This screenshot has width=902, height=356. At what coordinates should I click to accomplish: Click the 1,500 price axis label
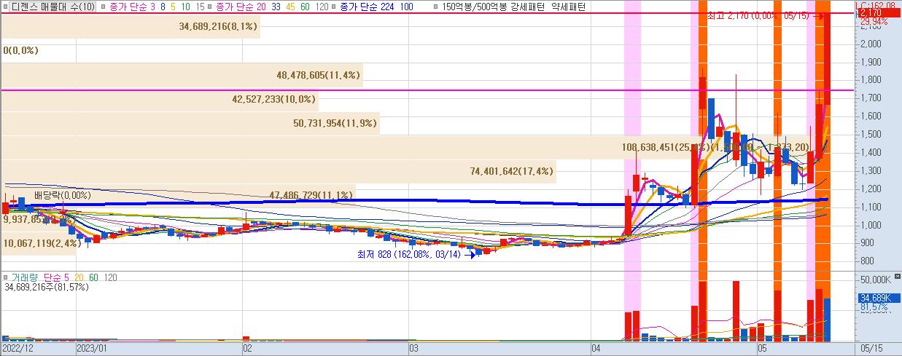click(871, 135)
